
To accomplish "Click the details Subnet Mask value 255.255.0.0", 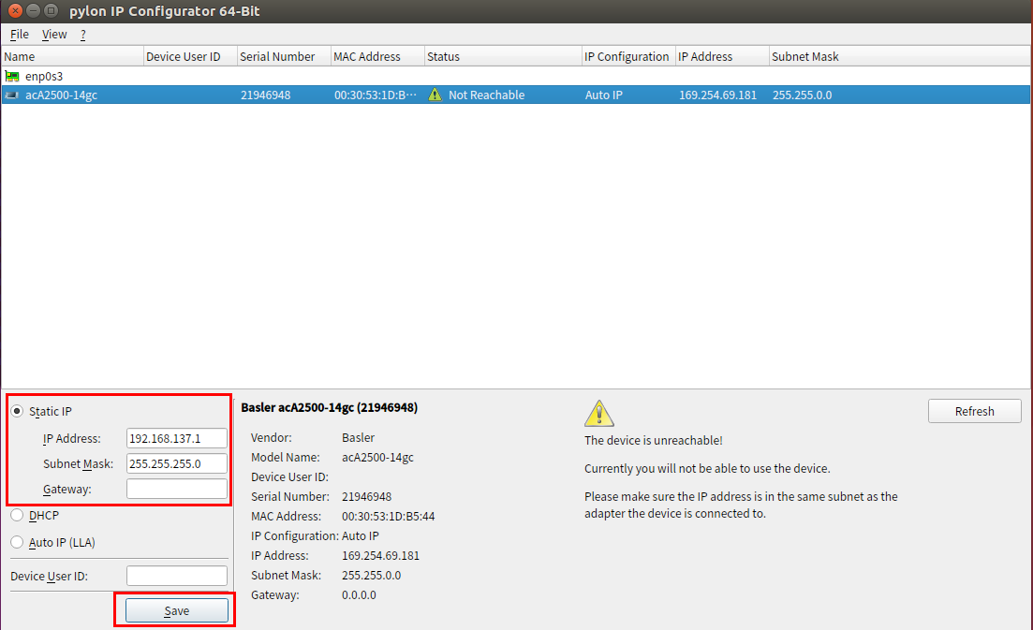I will click(x=372, y=576).
